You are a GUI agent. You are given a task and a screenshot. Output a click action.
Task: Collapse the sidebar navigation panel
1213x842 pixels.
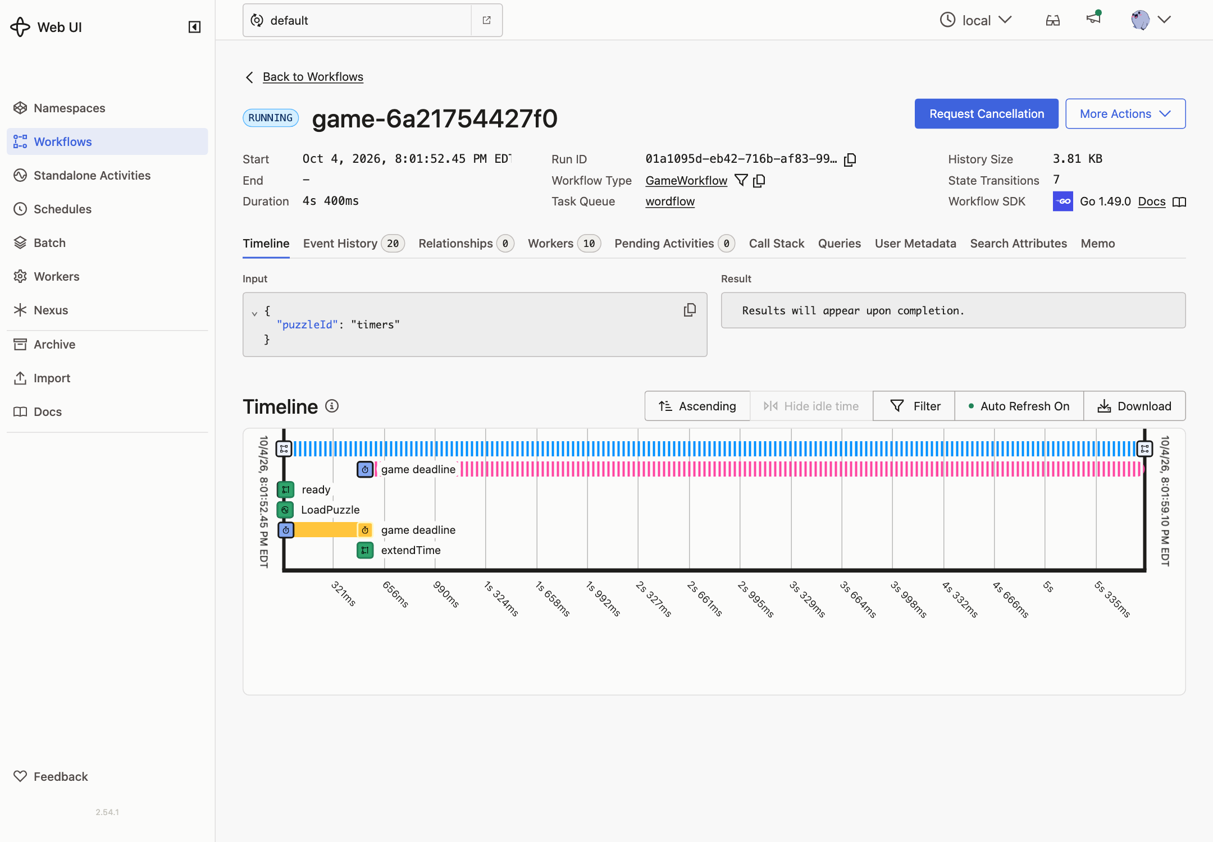[x=194, y=27]
